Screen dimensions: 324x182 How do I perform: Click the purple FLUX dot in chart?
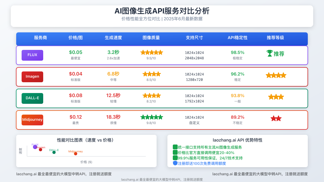click(35, 147)
